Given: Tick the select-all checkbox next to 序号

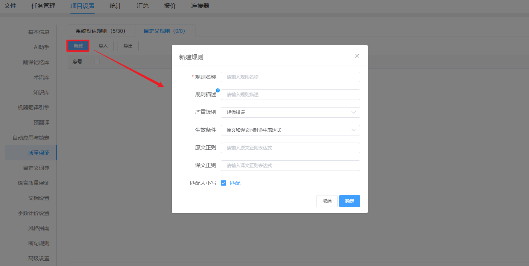Looking at the screenshot, I should point(97,62).
